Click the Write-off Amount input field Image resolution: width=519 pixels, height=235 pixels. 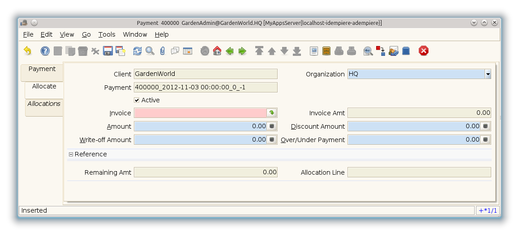[x=200, y=140]
